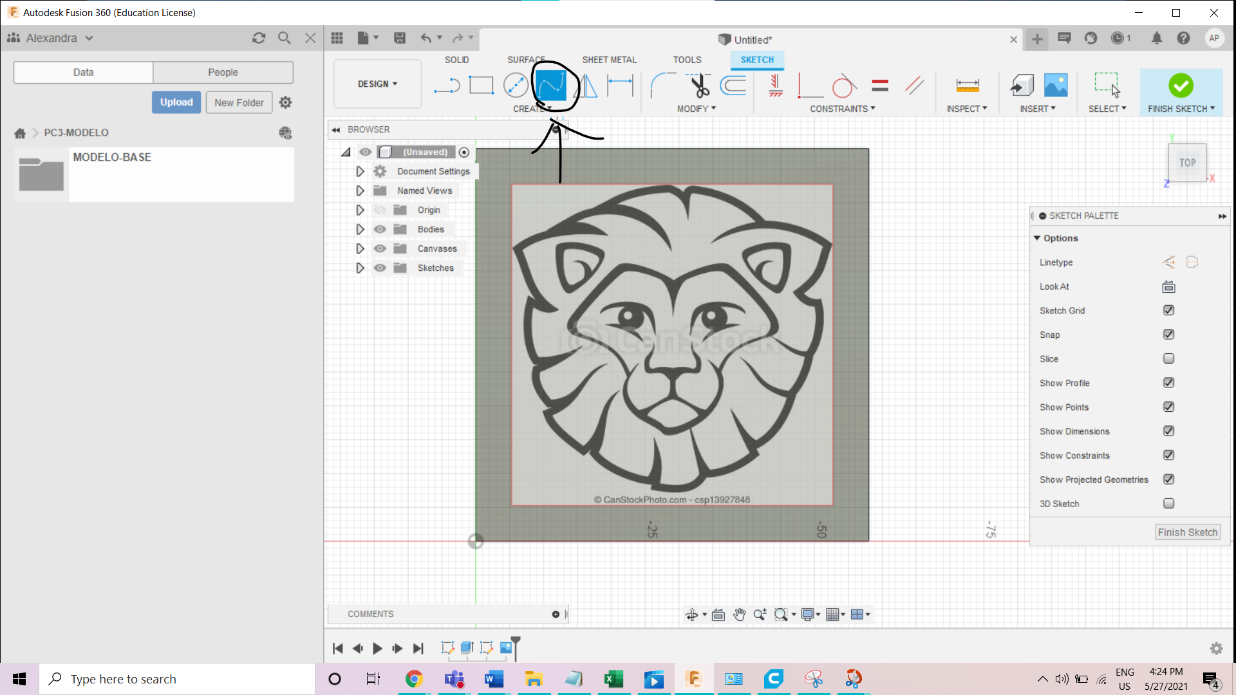Click the Select window tool icon

(1107, 85)
